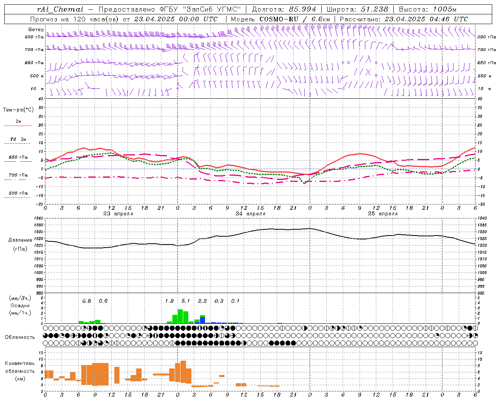The image size is (498, 398).
Task: Click the 0.1 precipitation total
Action: [235, 301]
